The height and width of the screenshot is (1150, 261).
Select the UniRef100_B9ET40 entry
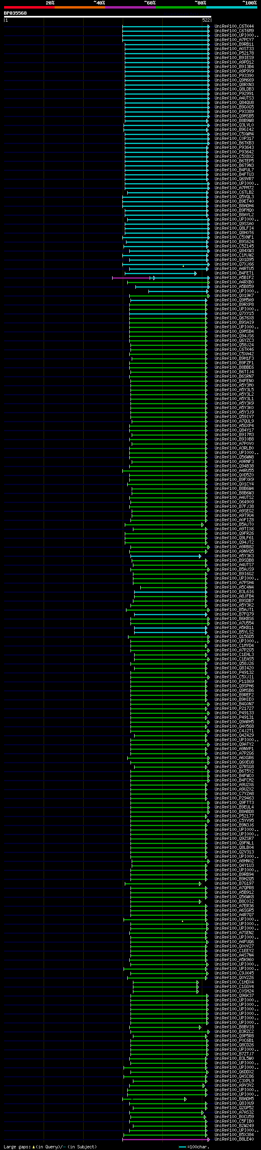tap(234, 202)
